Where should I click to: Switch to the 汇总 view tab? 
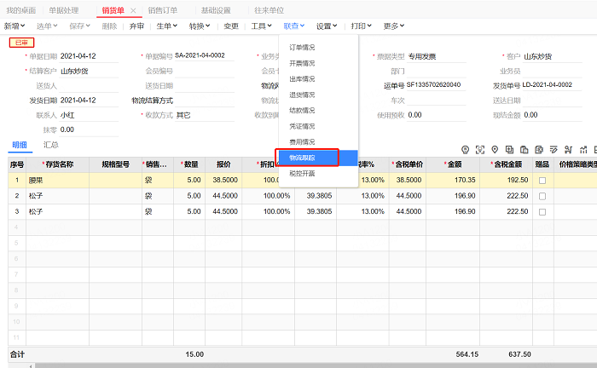point(50,145)
